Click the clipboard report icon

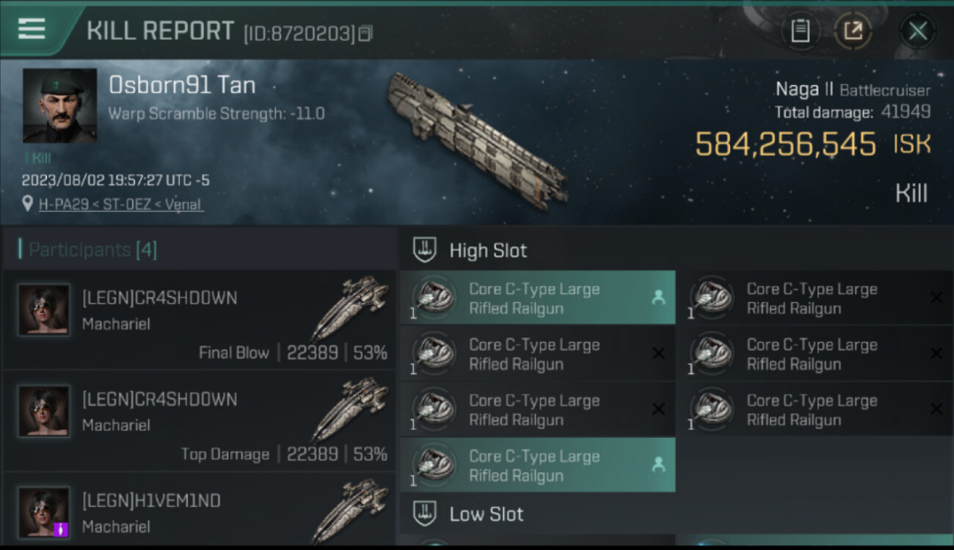pos(800,31)
